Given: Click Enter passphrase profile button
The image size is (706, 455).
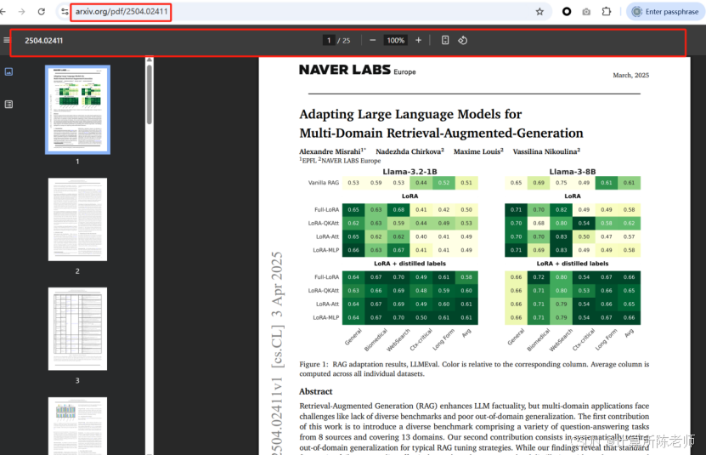Looking at the screenshot, I should [665, 12].
